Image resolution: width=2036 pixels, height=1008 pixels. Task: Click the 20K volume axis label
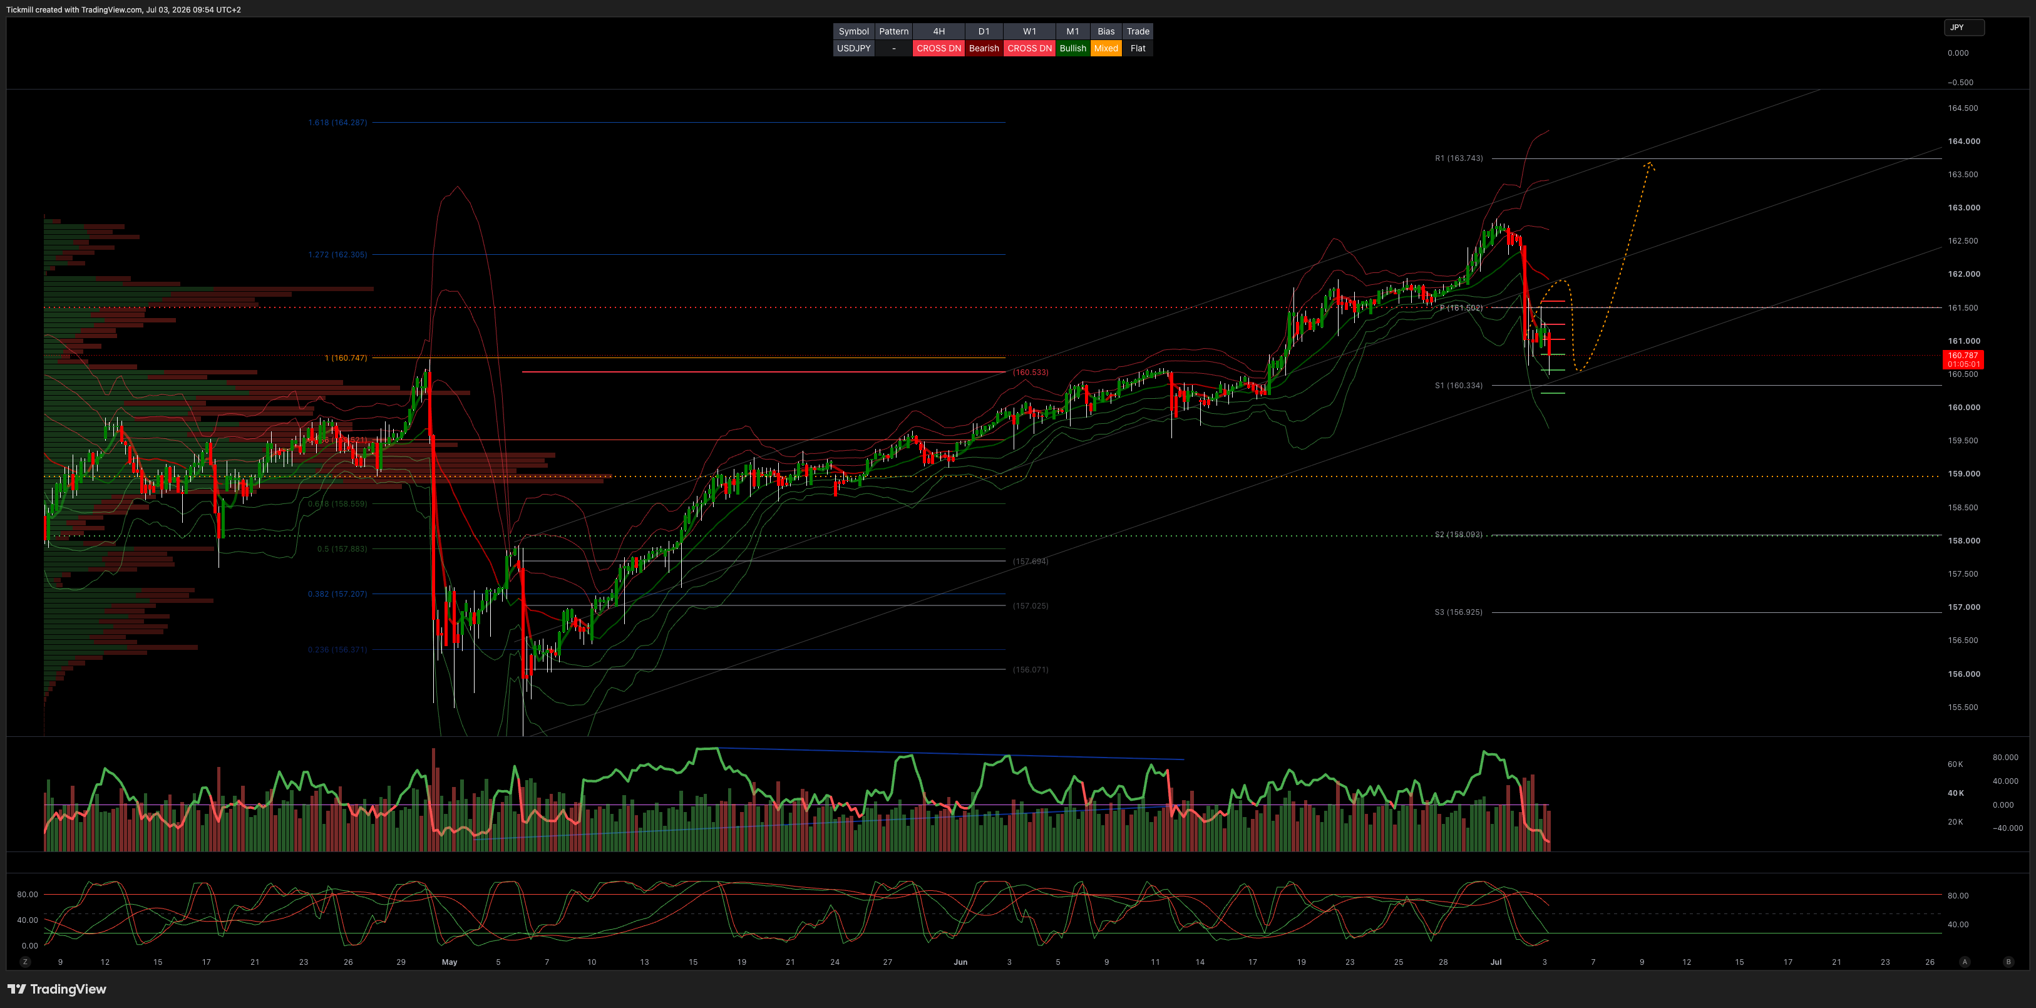click(1955, 822)
